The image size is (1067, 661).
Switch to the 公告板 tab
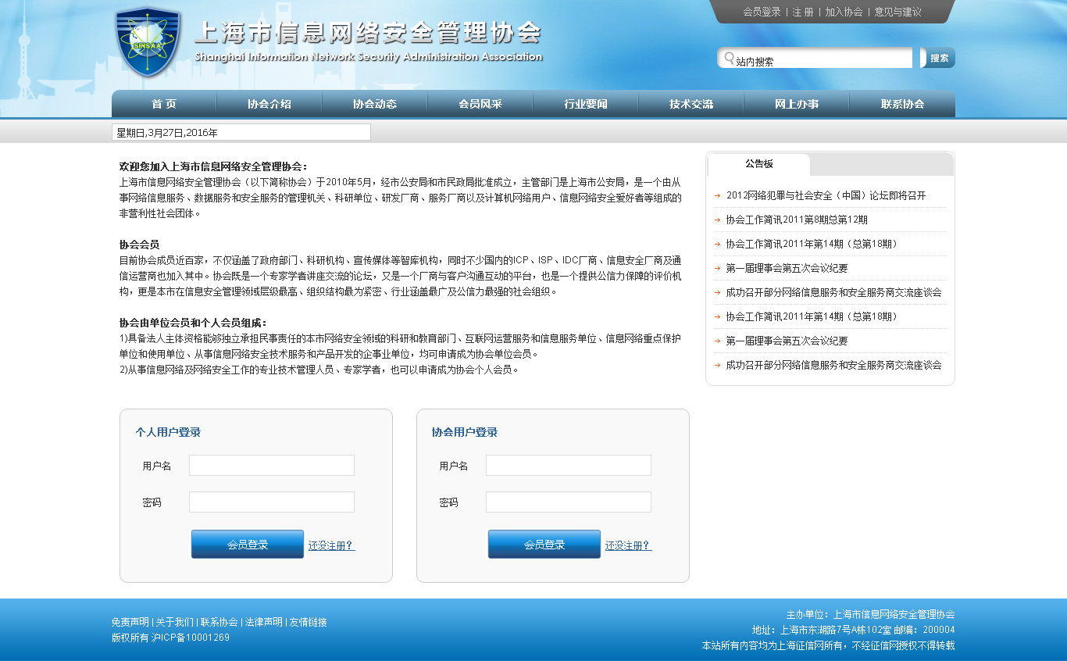pos(758,164)
